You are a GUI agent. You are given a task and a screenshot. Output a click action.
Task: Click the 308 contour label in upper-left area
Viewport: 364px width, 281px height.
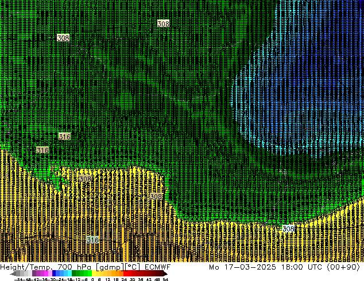[63, 38]
